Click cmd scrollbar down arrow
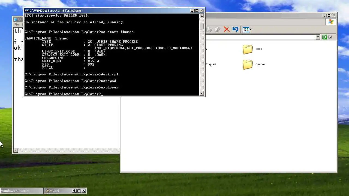 click(x=202, y=93)
